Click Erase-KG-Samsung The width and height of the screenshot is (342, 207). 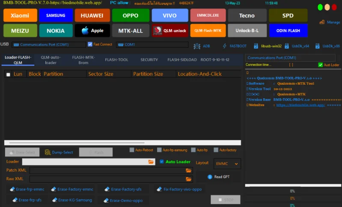(x=72, y=200)
